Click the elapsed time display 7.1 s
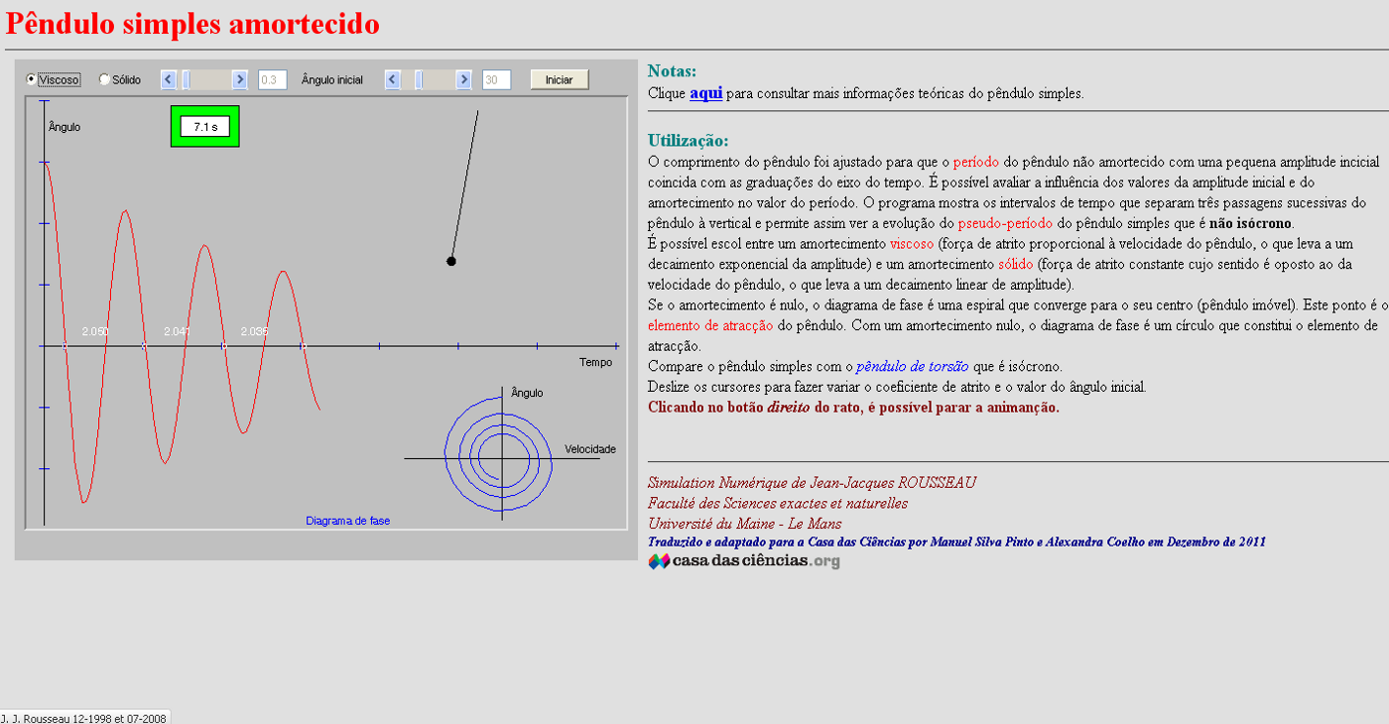 205,127
